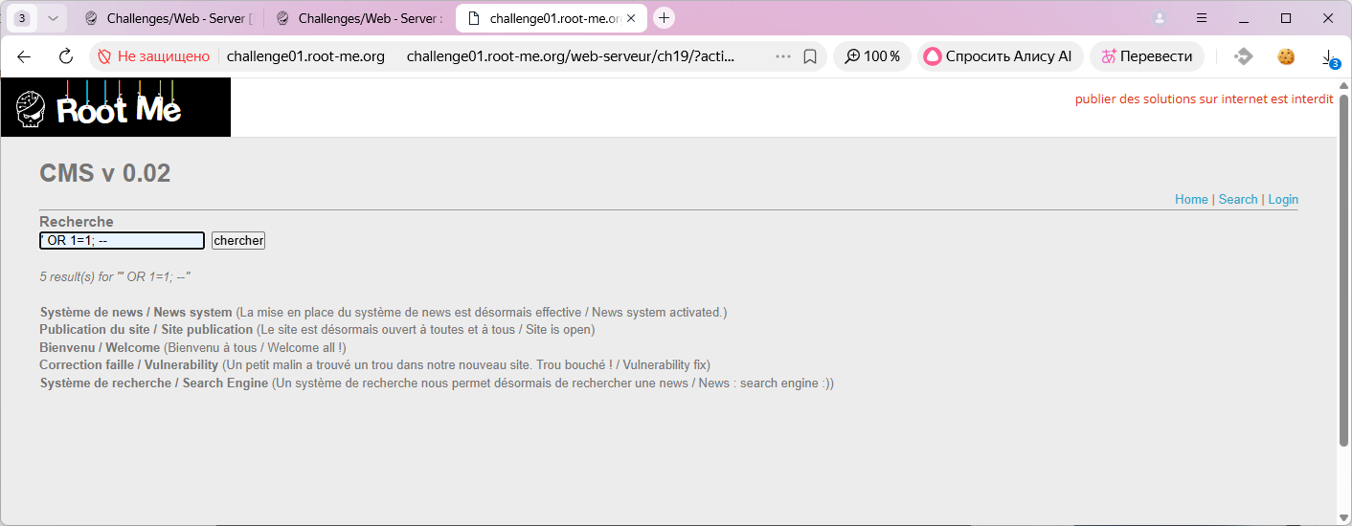
Task: Open the three-dot address bar options
Action: [782, 56]
